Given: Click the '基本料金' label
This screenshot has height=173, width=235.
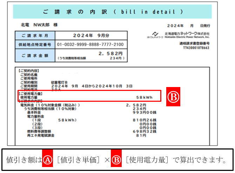Looking at the screenshot, I should (x=34, y=112).
